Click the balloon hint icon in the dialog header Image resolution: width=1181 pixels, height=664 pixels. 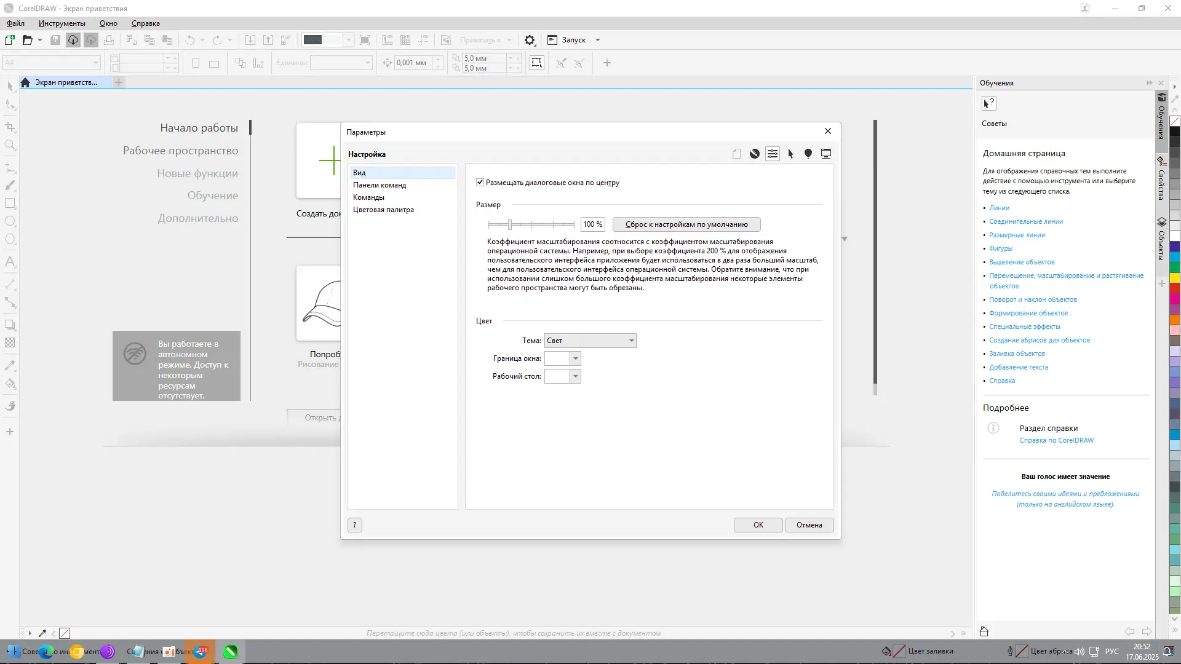pyautogui.click(x=808, y=154)
